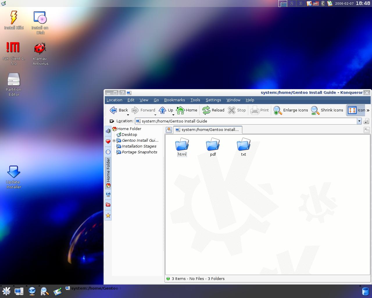Screen dimensions: 372x298
Task: Open the system computer panel icon
Action: click(19, 291)
